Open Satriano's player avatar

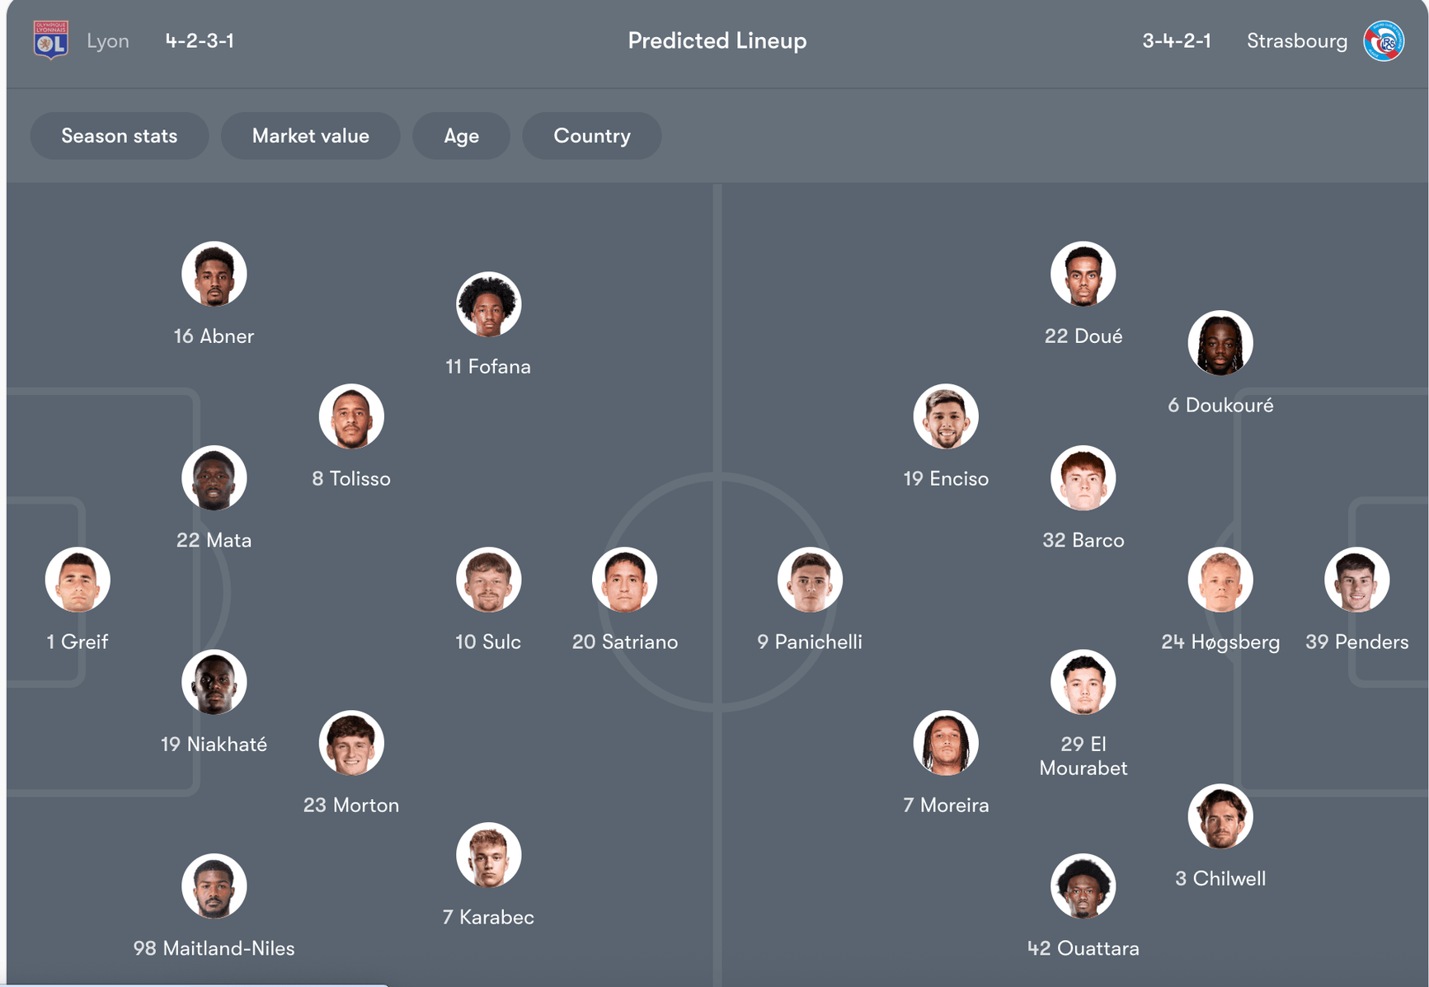pos(624,580)
